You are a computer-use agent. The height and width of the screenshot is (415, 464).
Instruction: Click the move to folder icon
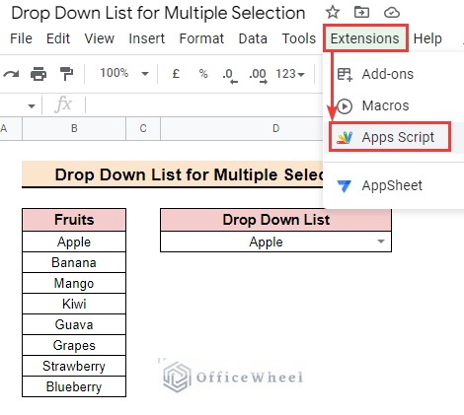(x=361, y=13)
